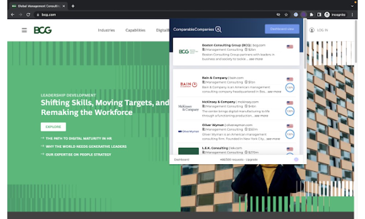Viewport: 365px width, 219px height.
Task: Click the McKinsey 100% similarity circle
Action: point(290,111)
